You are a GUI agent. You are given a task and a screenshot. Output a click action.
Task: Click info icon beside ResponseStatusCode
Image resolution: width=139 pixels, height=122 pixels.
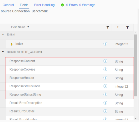[105, 86]
